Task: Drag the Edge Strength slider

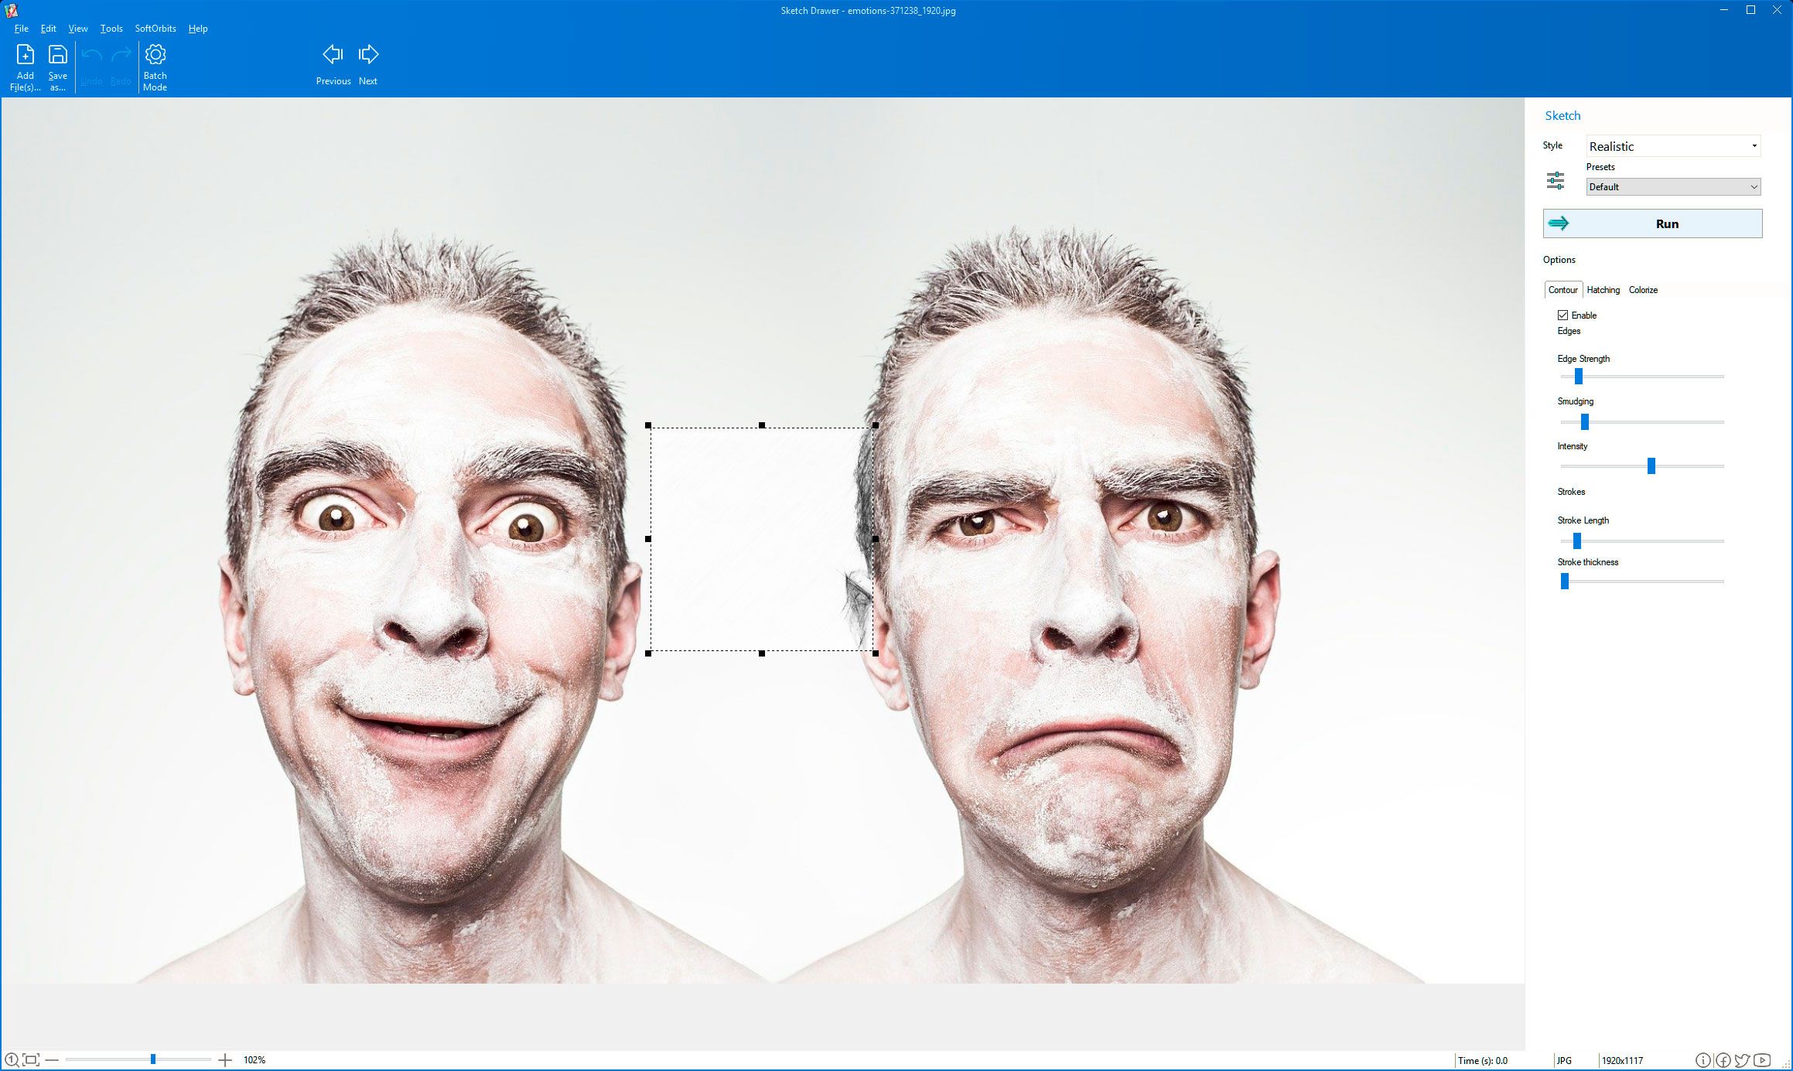Action: pyautogui.click(x=1577, y=377)
